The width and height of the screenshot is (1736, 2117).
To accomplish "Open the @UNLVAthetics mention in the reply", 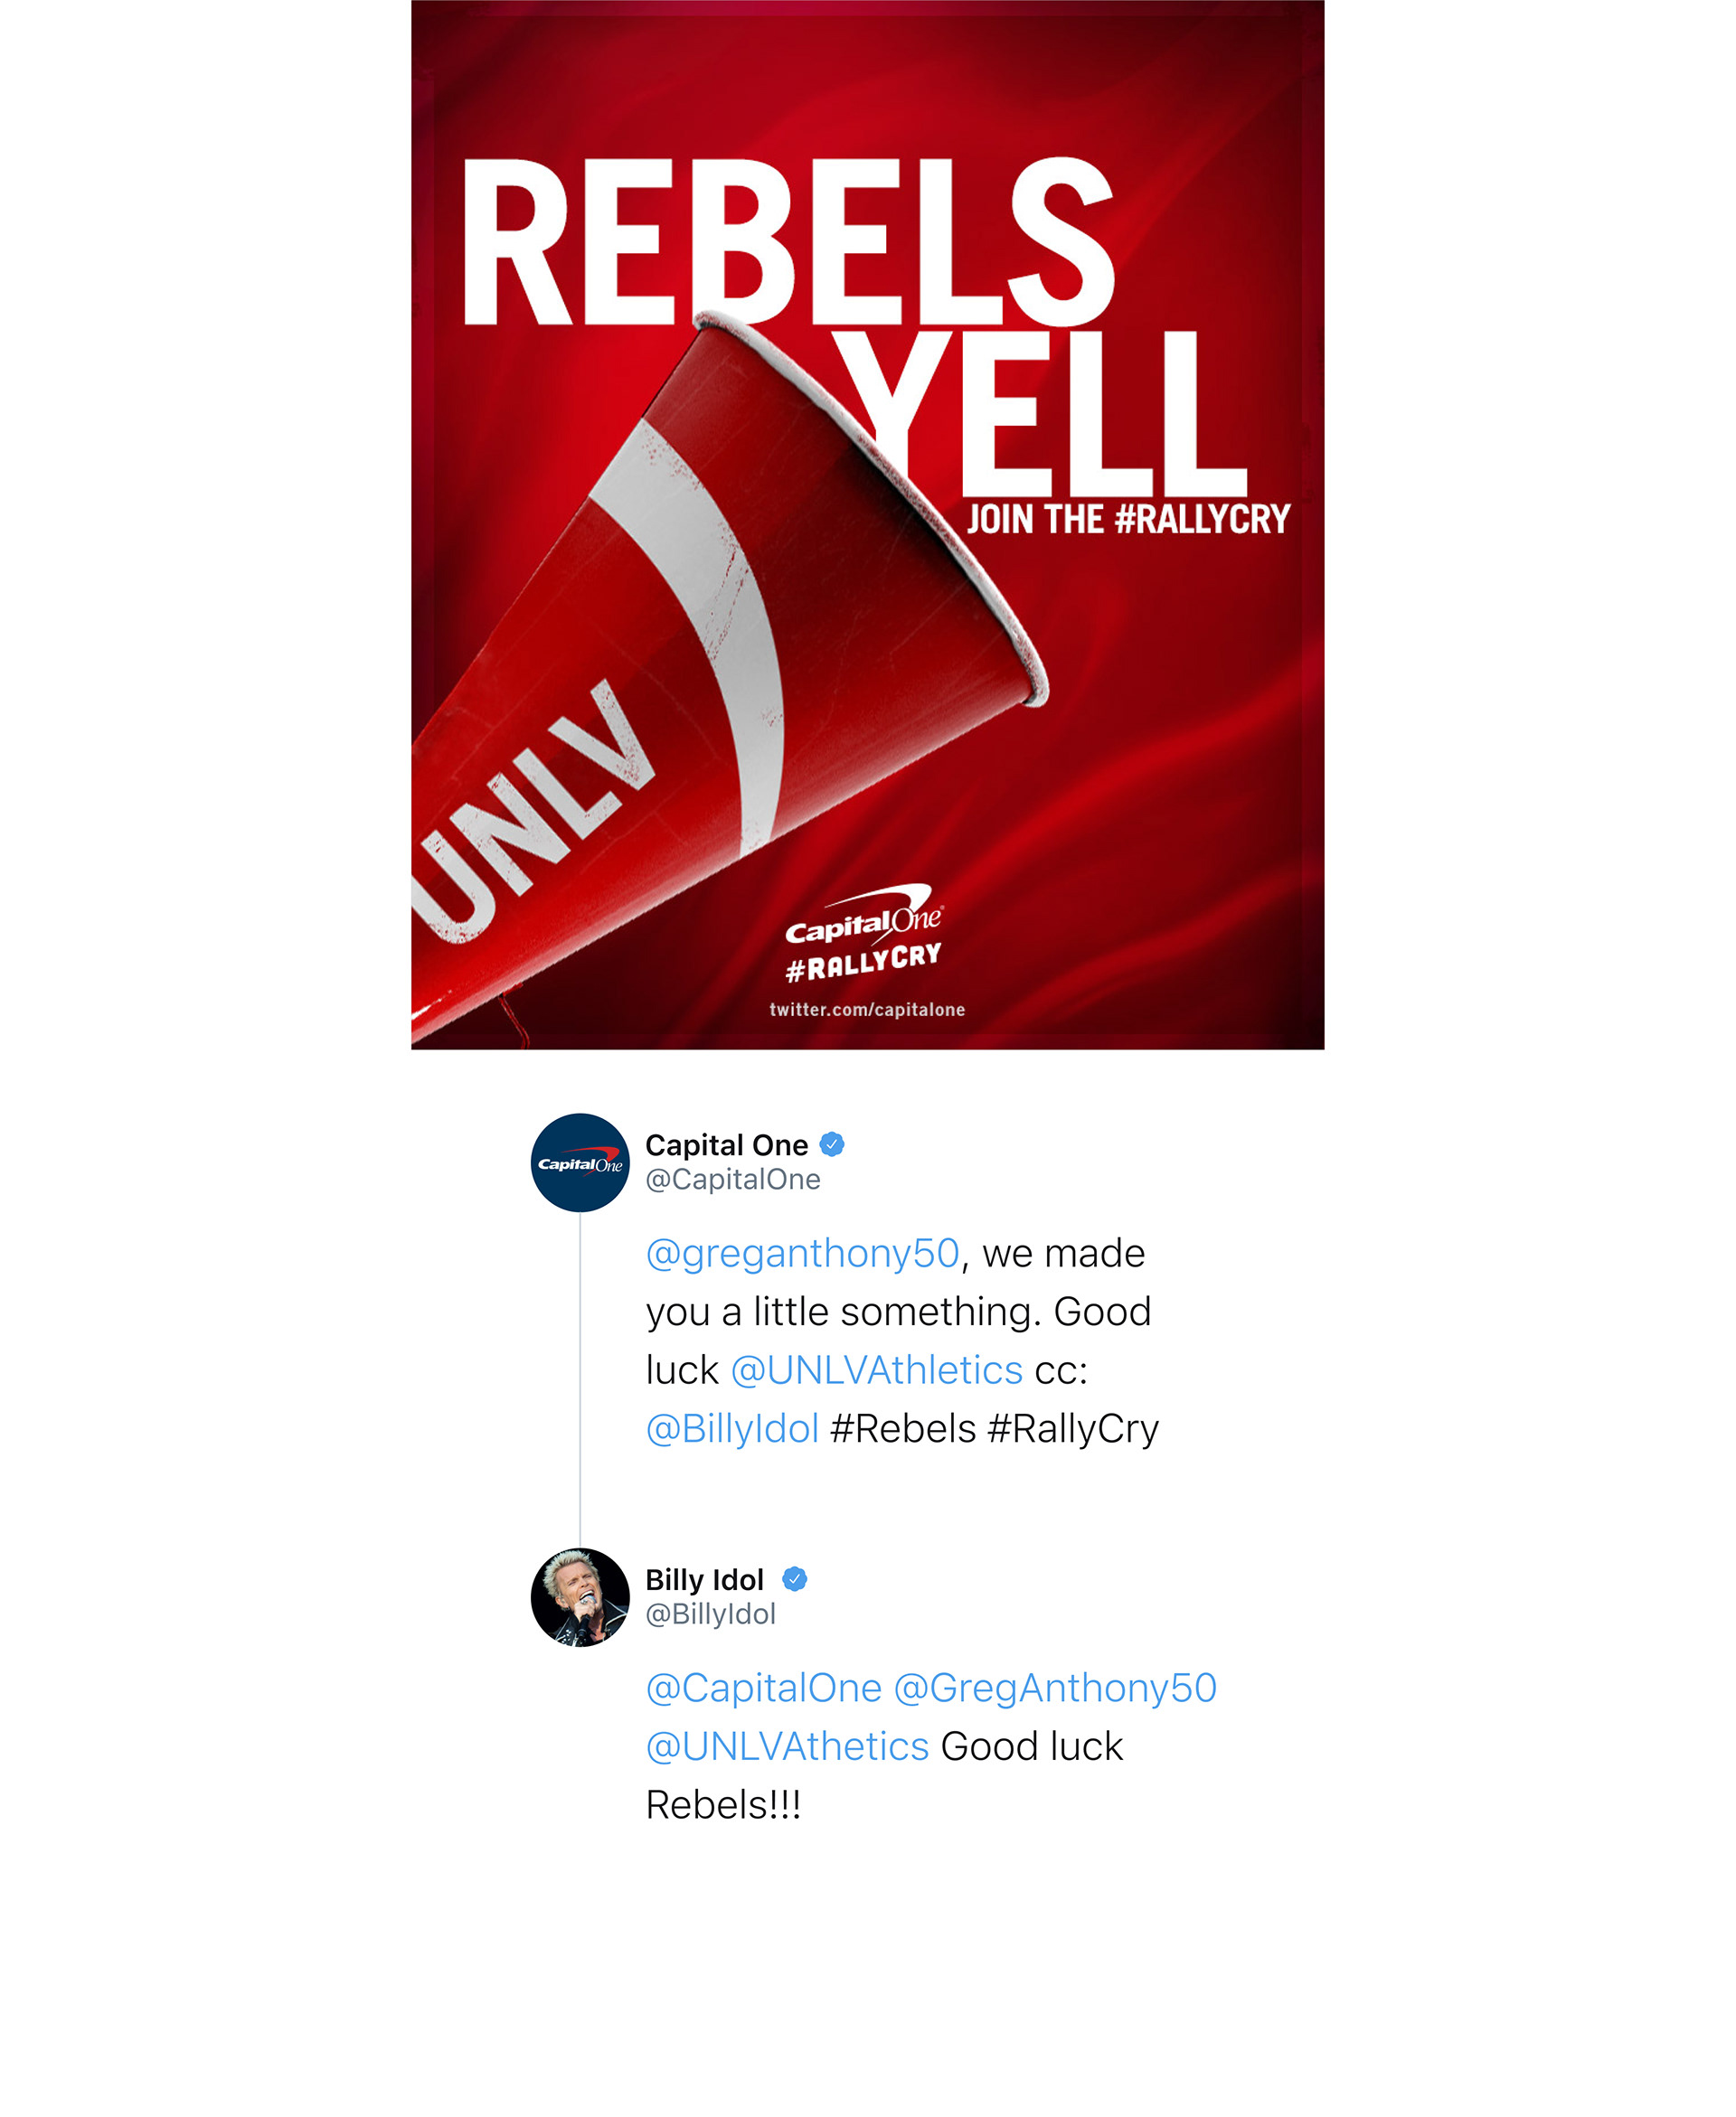I will (x=788, y=1747).
